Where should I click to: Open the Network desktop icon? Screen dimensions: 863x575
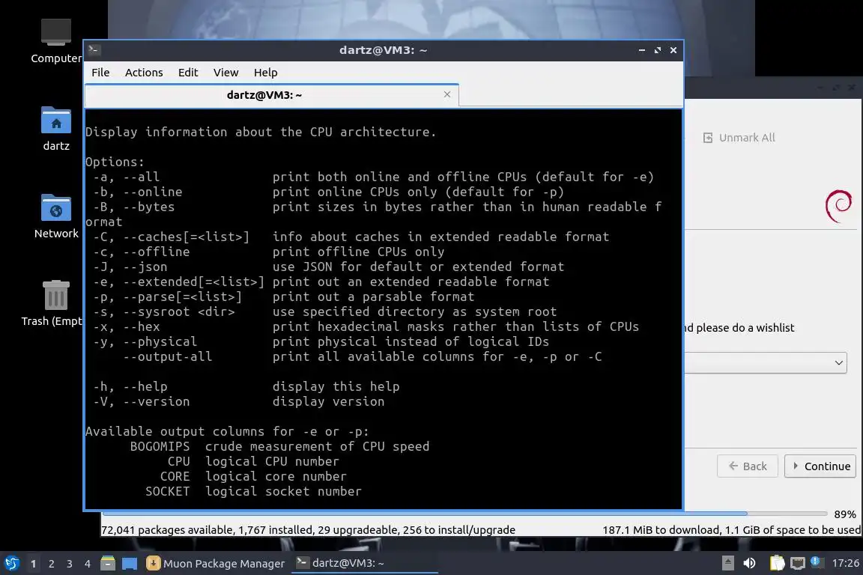tap(55, 216)
